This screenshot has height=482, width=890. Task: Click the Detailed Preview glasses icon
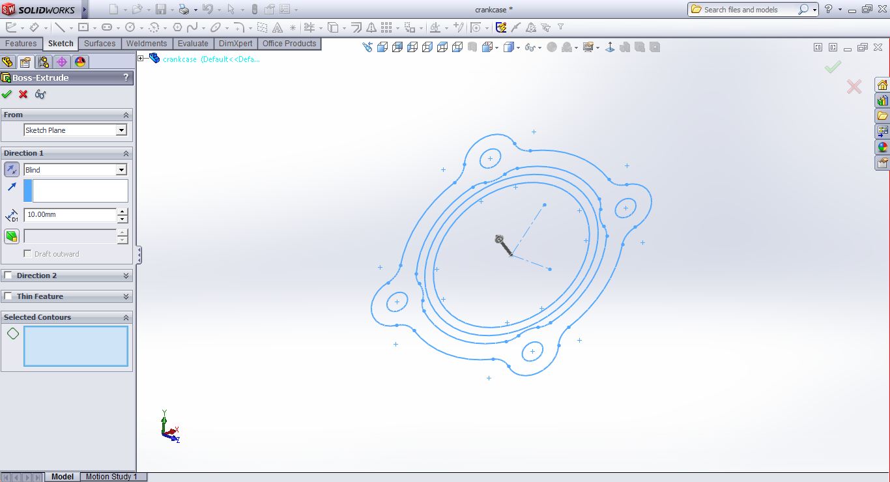pos(40,94)
